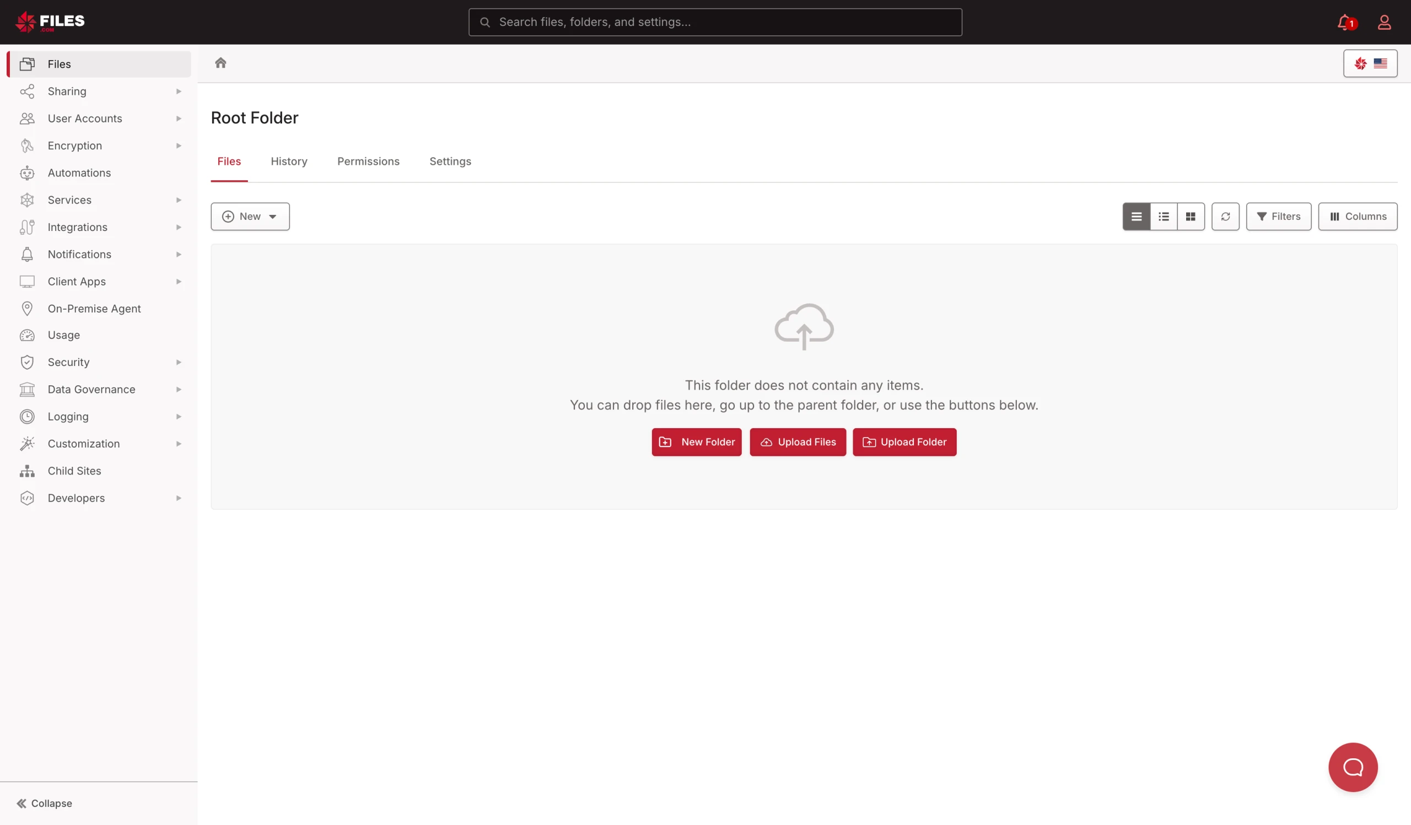Click the Files.com logo
Screen dimensions: 1411x825
click(x=50, y=22)
